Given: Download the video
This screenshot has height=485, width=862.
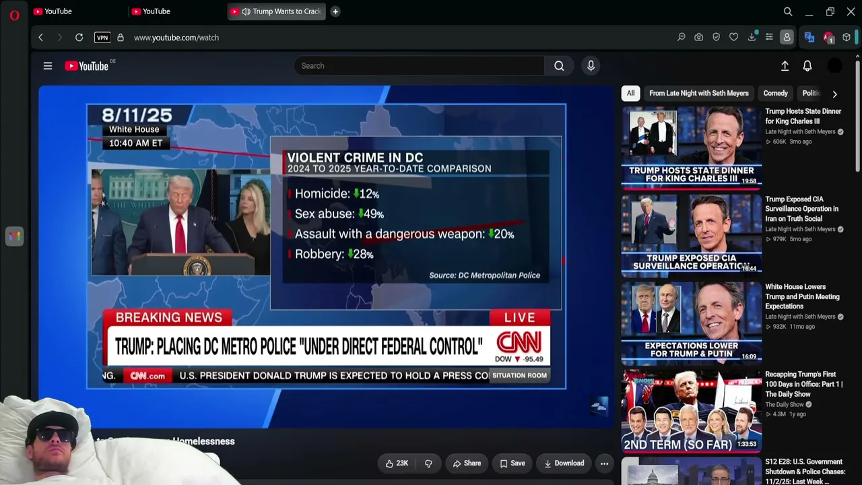Looking at the screenshot, I should click(x=564, y=463).
